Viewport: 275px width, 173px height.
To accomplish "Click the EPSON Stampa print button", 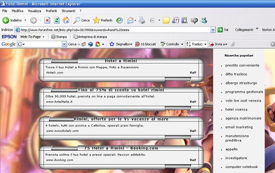I will (59, 37).
